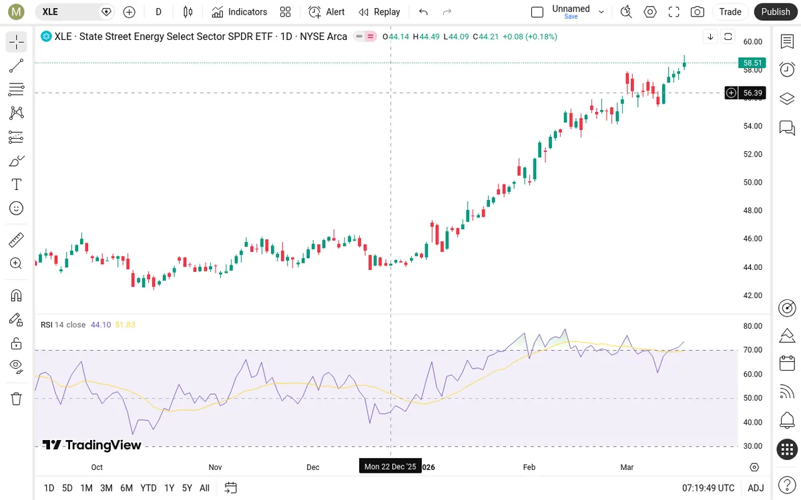Open the Pine triangle icon in sidebar

click(x=787, y=335)
